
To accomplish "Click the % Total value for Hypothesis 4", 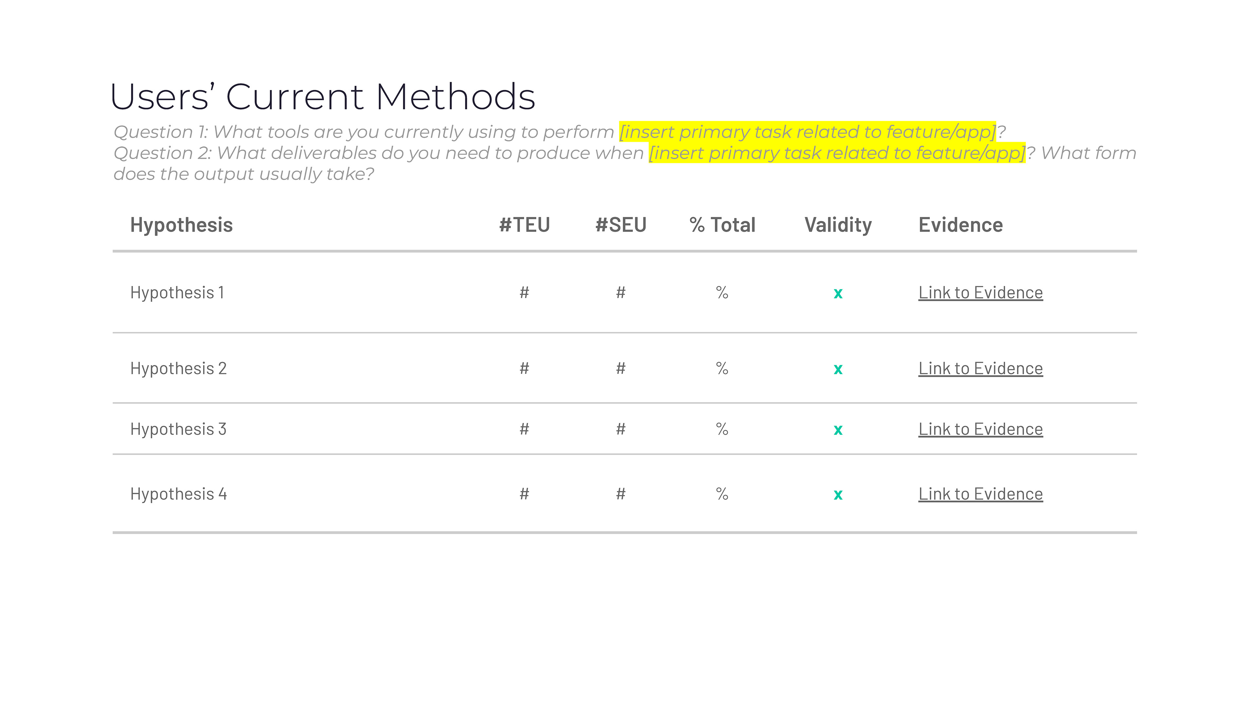I will pos(722,494).
